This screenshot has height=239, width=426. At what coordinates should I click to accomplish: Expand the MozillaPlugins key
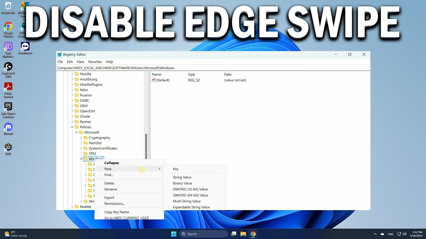click(x=72, y=85)
